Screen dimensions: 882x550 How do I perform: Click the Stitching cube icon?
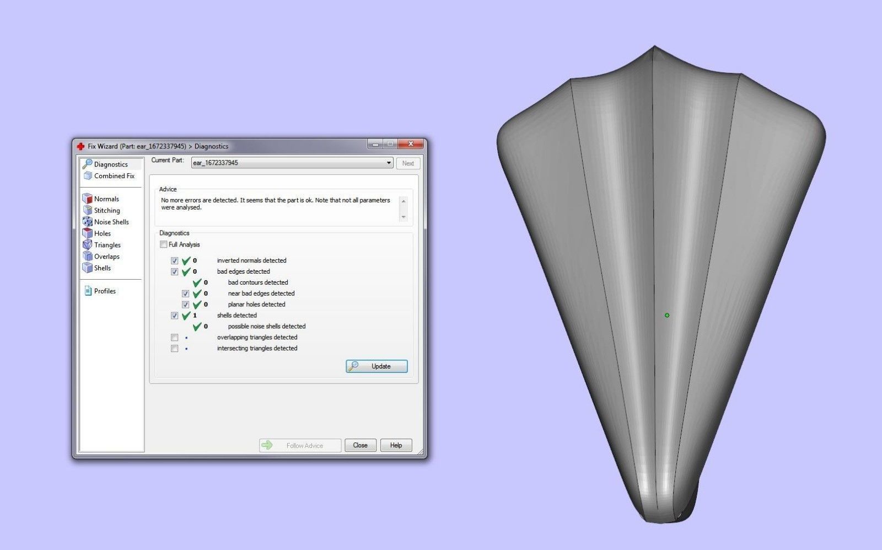point(87,210)
